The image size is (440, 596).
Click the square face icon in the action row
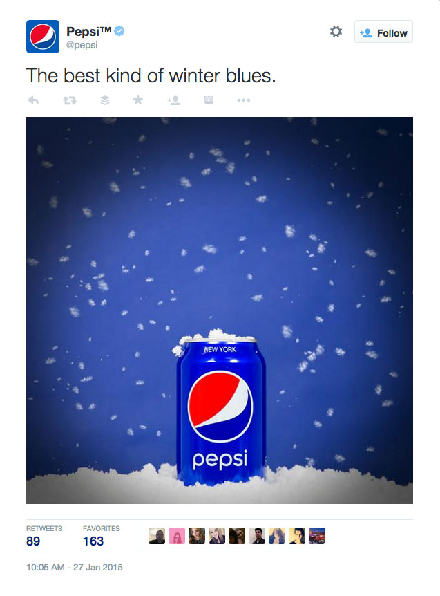point(209,100)
